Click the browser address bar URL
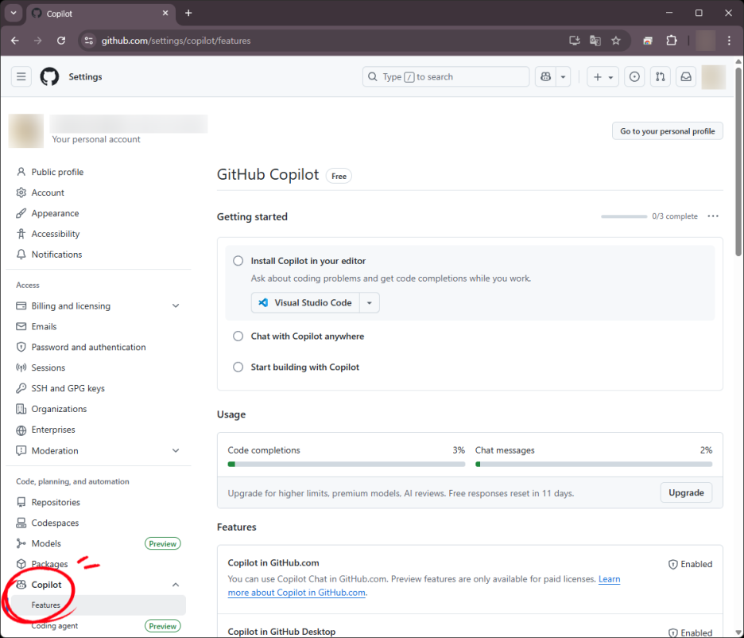This screenshot has width=744, height=638. tap(176, 41)
